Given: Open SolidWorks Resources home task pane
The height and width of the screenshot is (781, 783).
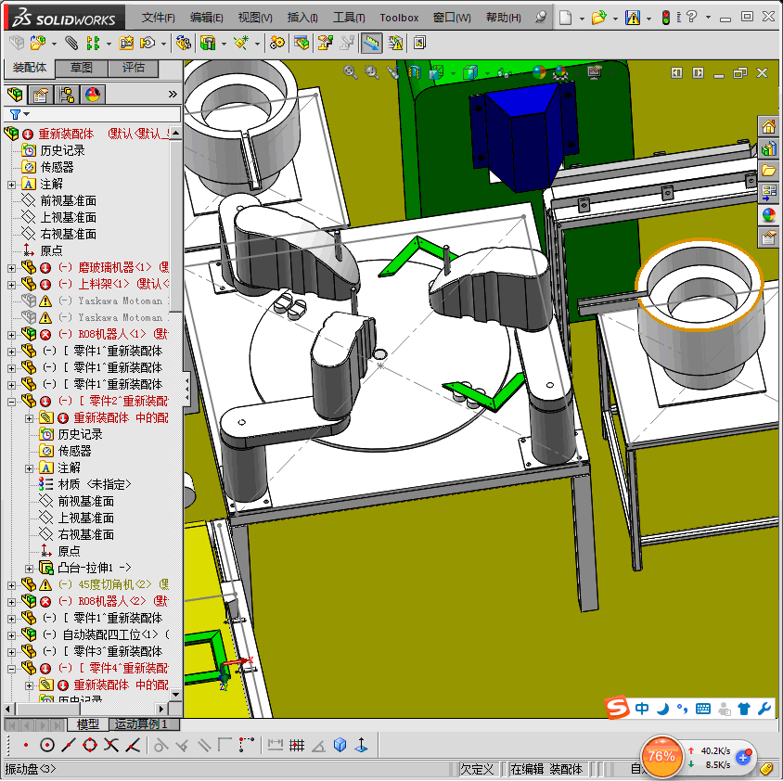Looking at the screenshot, I should click(768, 126).
